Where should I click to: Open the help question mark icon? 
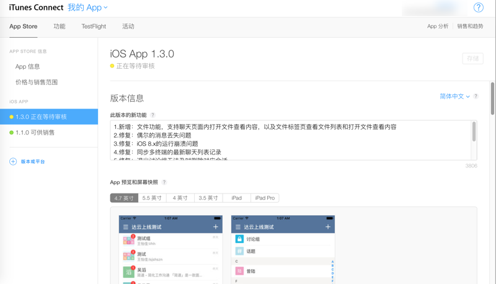point(478,7)
